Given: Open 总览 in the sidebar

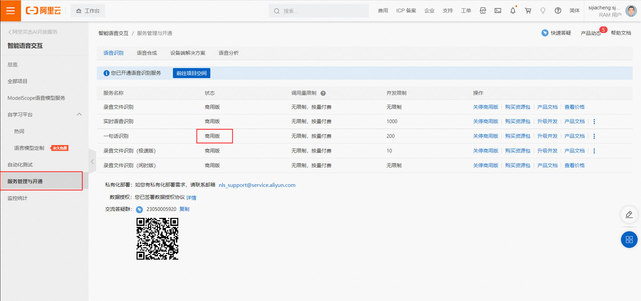Looking at the screenshot, I should coord(13,65).
